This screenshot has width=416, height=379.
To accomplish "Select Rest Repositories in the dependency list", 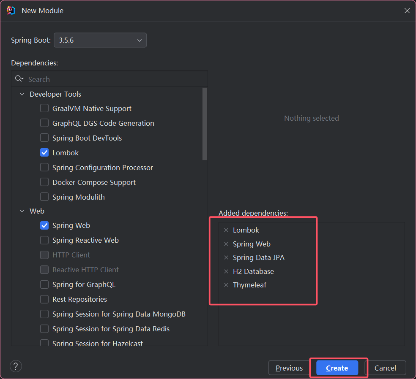I will (x=79, y=299).
